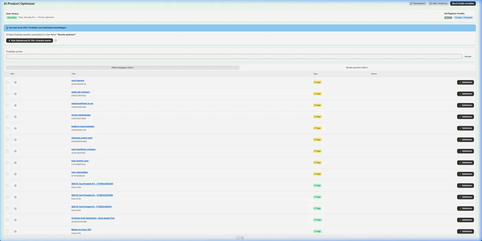Click image placeholder for SEO KI-Test Produkt #3
482x241 pixels.
[x=15, y=185]
